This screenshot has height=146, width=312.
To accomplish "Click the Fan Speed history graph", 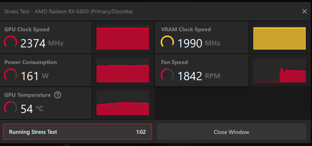I will [x=280, y=70].
